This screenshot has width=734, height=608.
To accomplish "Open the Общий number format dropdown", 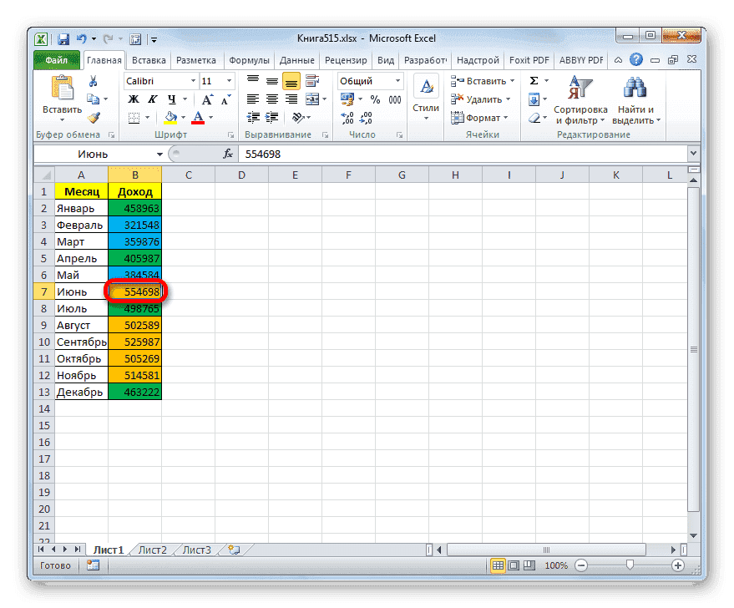I will (x=397, y=81).
